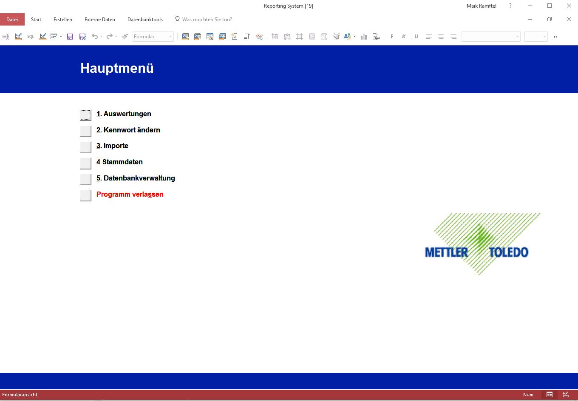Center align text

coord(441,37)
